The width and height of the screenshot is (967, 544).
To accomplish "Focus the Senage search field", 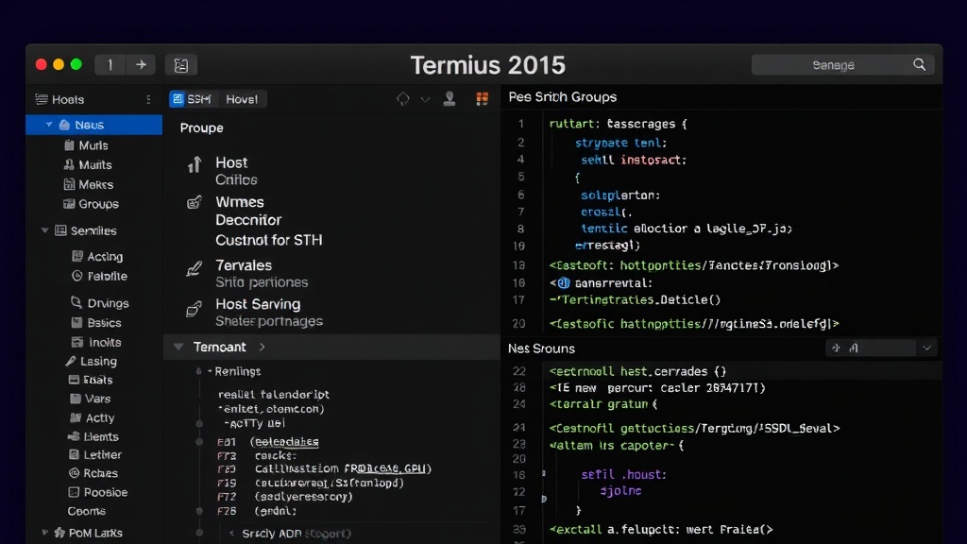I will coord(841,65).
